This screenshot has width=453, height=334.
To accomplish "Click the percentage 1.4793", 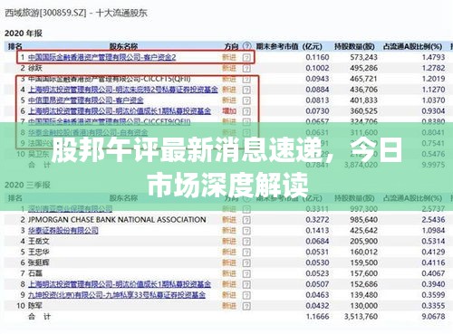I will [x=433, y=57].
